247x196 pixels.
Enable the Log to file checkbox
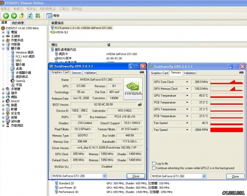pos(154,163)
